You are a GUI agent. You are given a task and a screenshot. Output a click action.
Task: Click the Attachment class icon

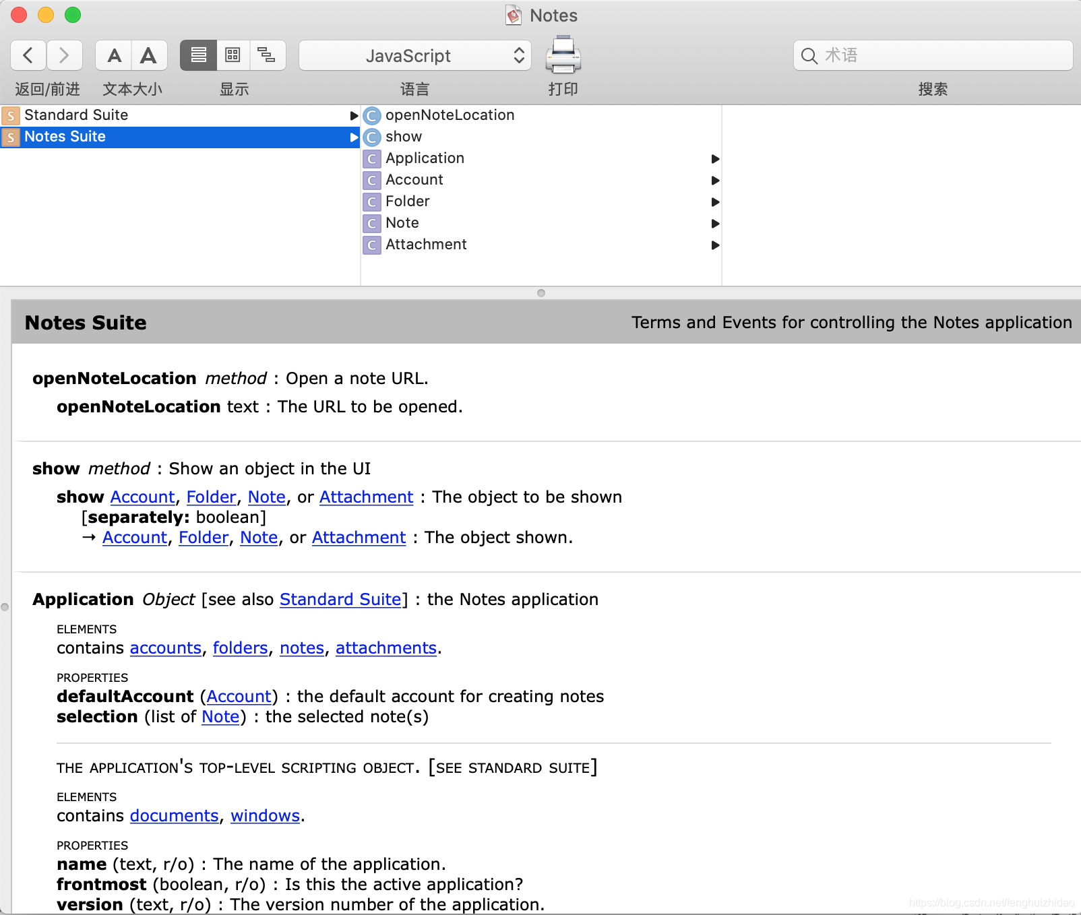(372, 245)
